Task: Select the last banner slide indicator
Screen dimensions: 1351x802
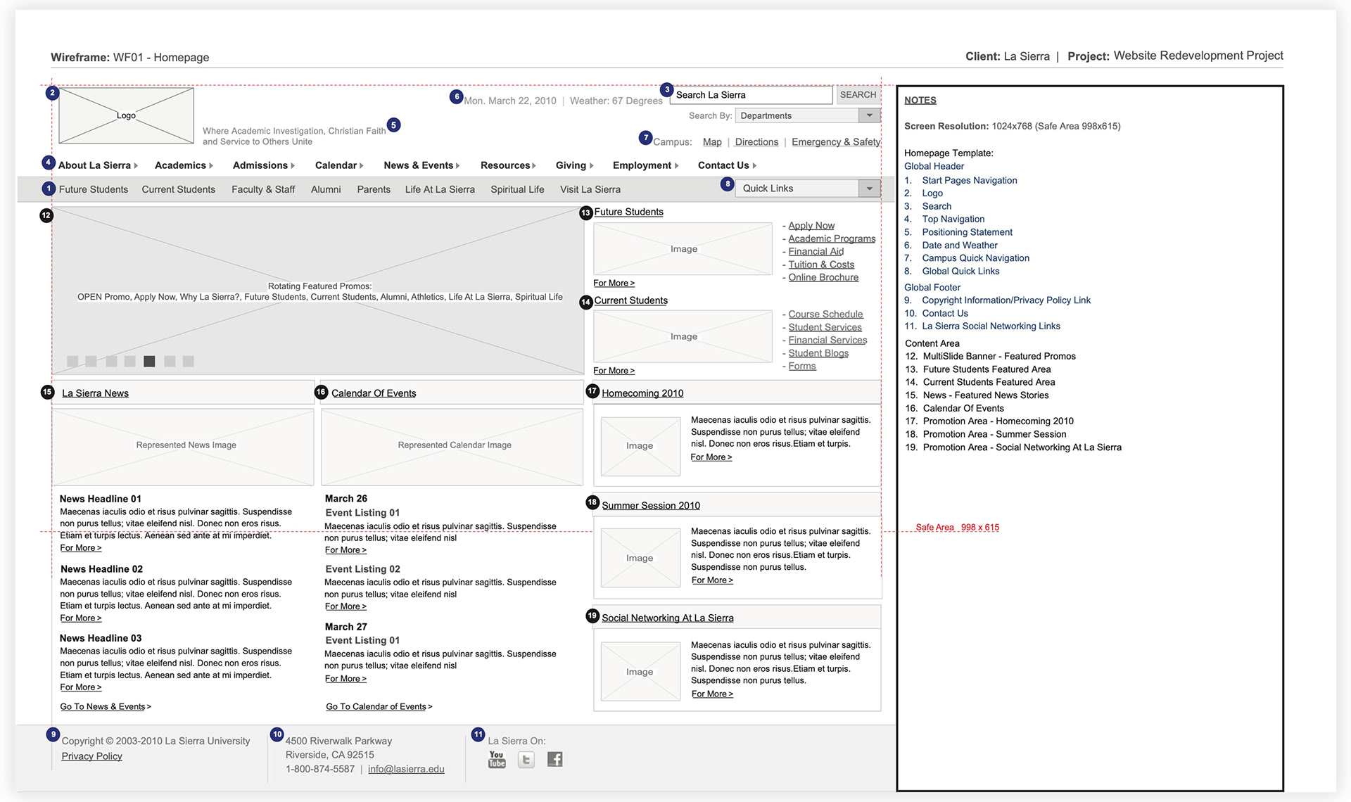Action: [x=188, y=361]
